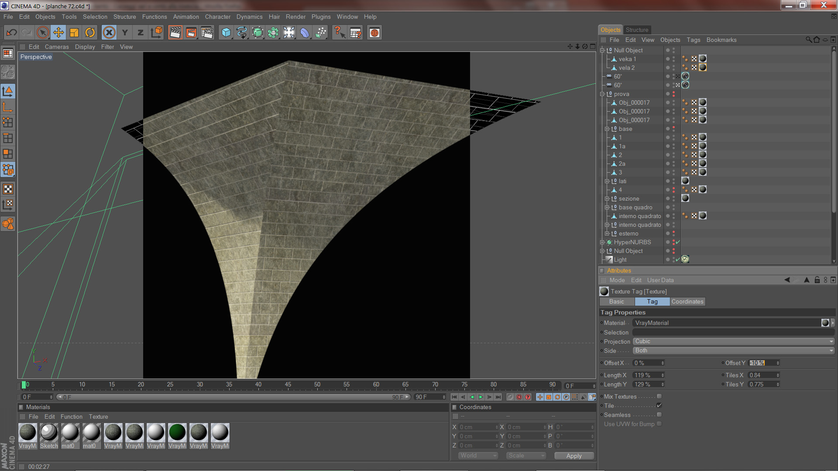
Task: Enable the Seamless checkbox
Action: (x=659, y=415)
